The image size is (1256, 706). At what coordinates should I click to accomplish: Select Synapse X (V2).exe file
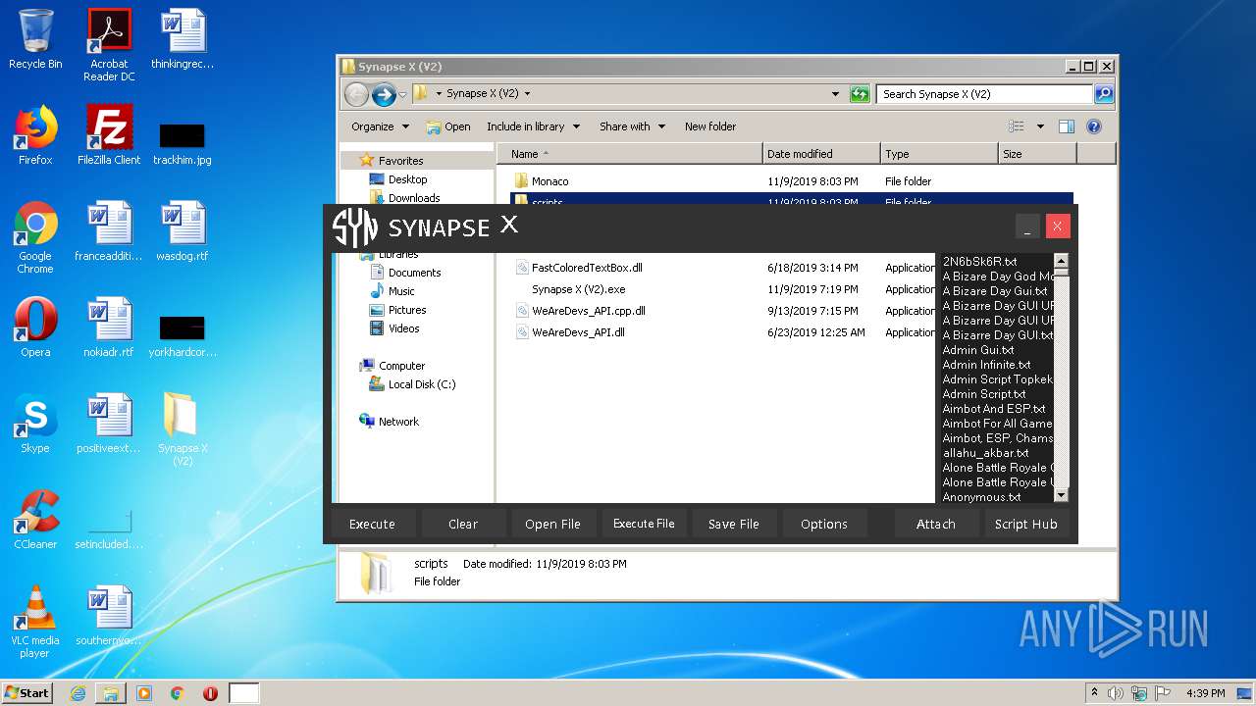578,289
